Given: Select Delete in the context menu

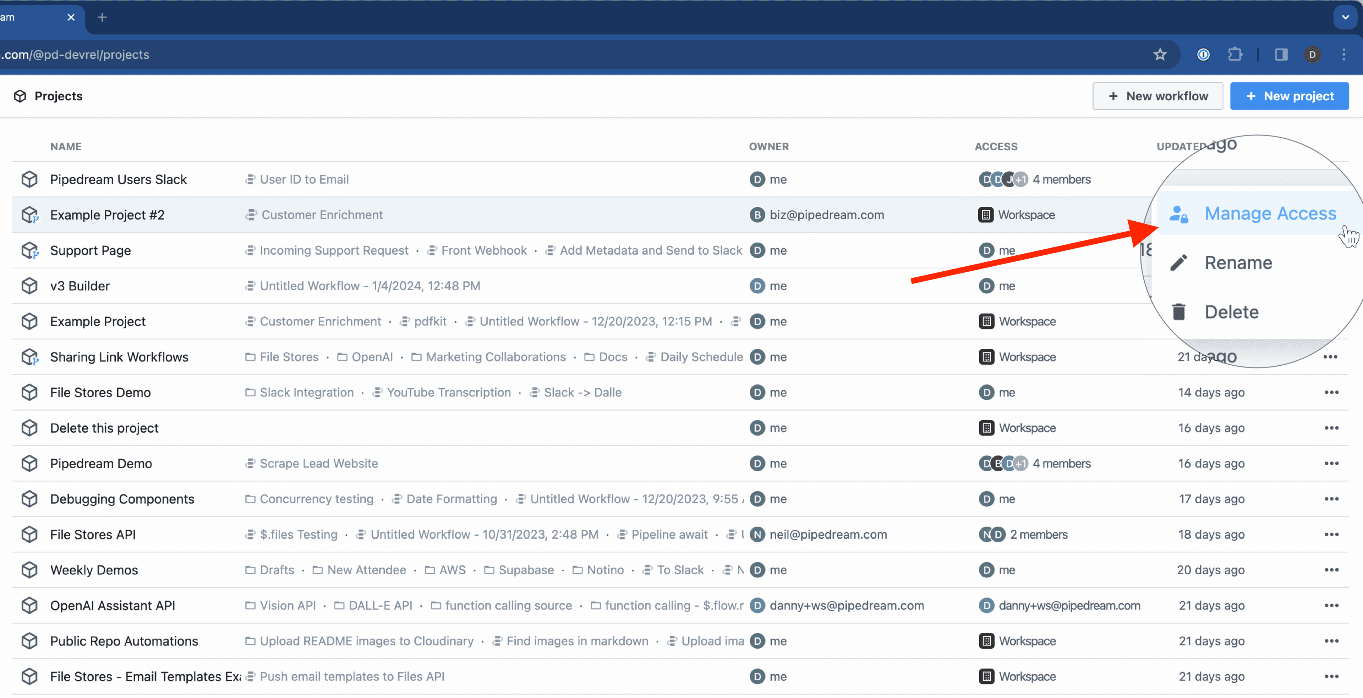Looking at the screenshot, I should coord(1231,312).
